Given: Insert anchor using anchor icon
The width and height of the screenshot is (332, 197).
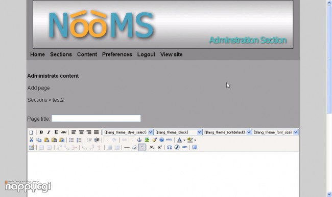Looking at the screenshot, I should (139, 139).
